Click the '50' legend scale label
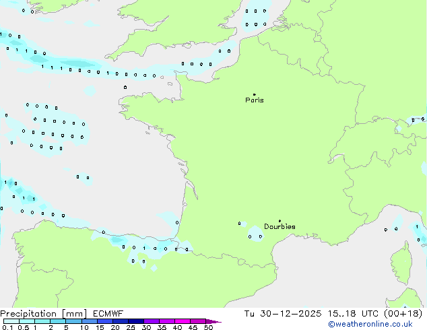 pyautogui.click(x=208, y=327)
